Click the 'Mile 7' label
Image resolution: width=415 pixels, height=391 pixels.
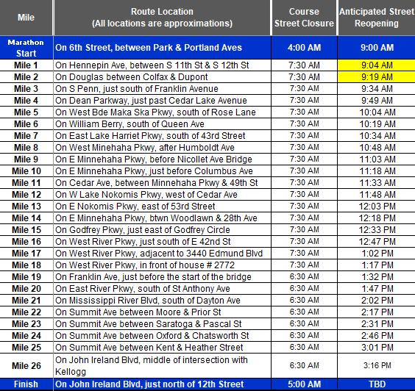click(26, 136)
